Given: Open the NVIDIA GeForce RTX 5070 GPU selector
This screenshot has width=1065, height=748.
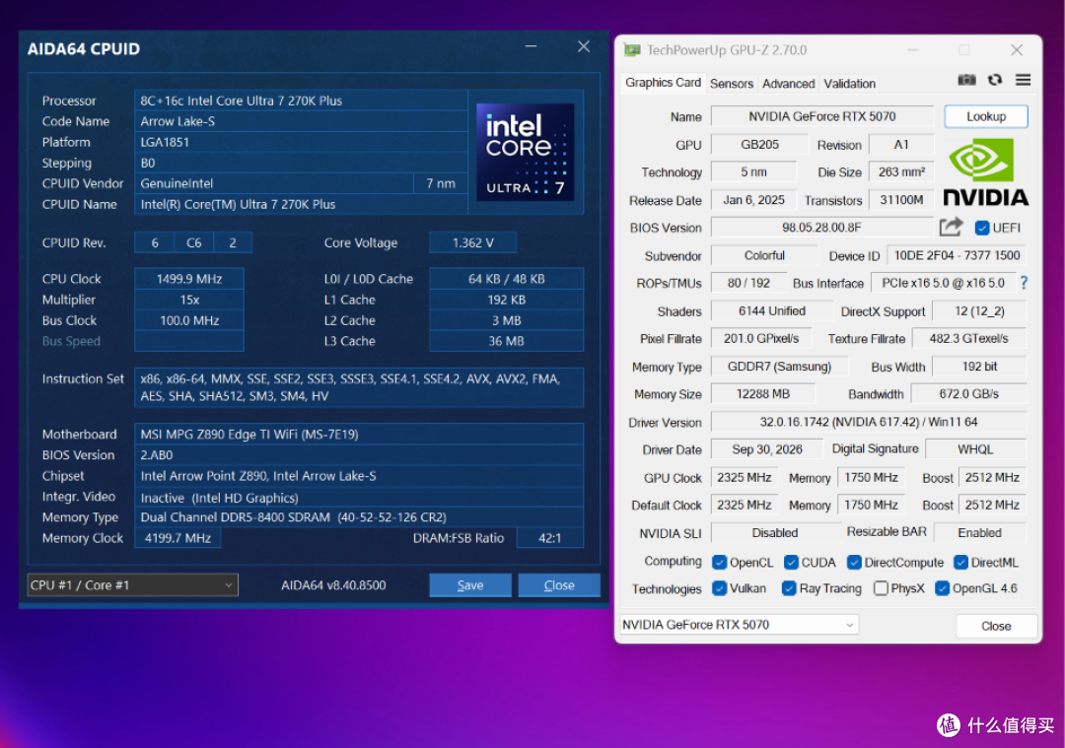Looking at the screenshot, I should pyautogui.click(x=739, y=625).
